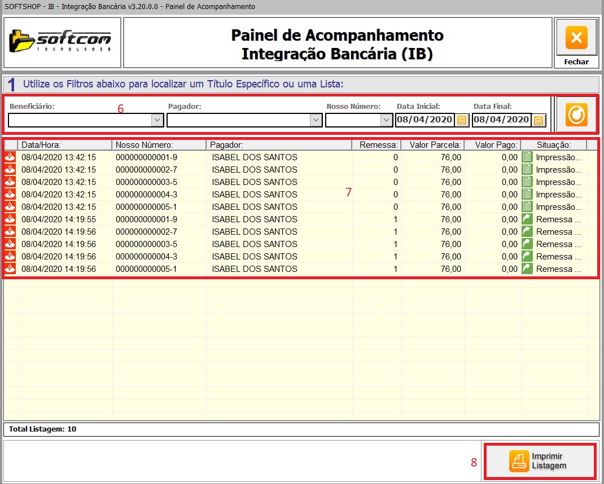Sort by Data/Hora column header
This screenshot has height=484, width=604.
(x=65, y=145)
